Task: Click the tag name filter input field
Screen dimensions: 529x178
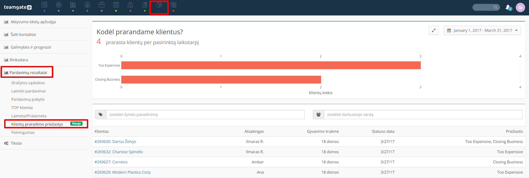Action: tap(205, 115)
